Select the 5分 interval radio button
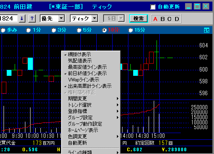 point(79,30)
